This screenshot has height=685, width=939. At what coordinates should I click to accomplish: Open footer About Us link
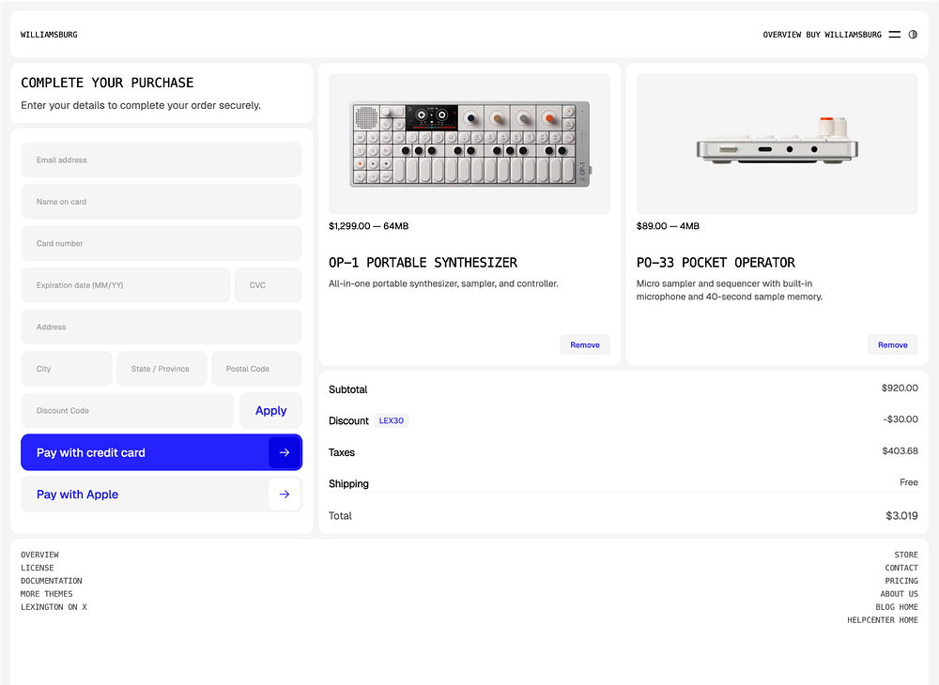point(899,594)
